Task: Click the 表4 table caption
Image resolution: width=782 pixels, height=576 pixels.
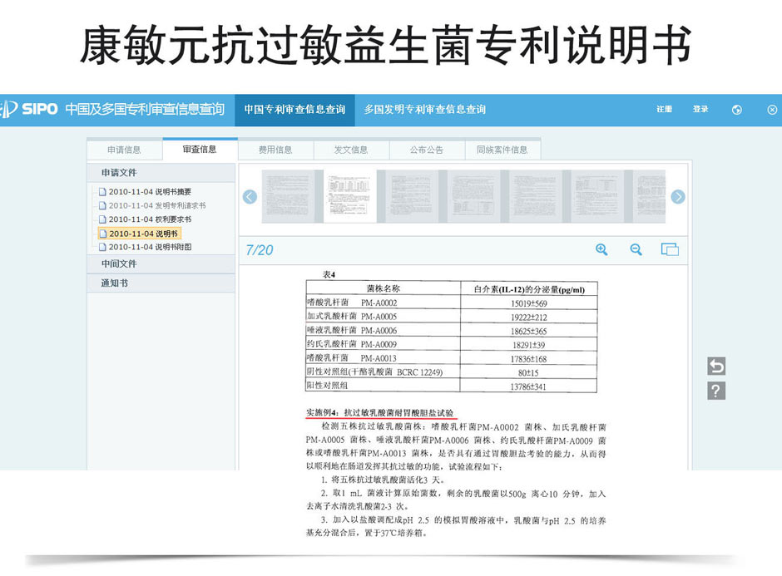Action: coord(329,274)
